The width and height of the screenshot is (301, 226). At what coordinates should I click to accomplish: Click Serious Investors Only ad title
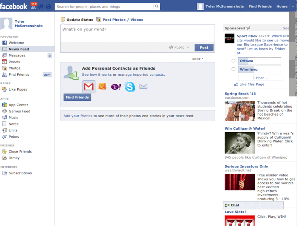(x=246, y=166)
